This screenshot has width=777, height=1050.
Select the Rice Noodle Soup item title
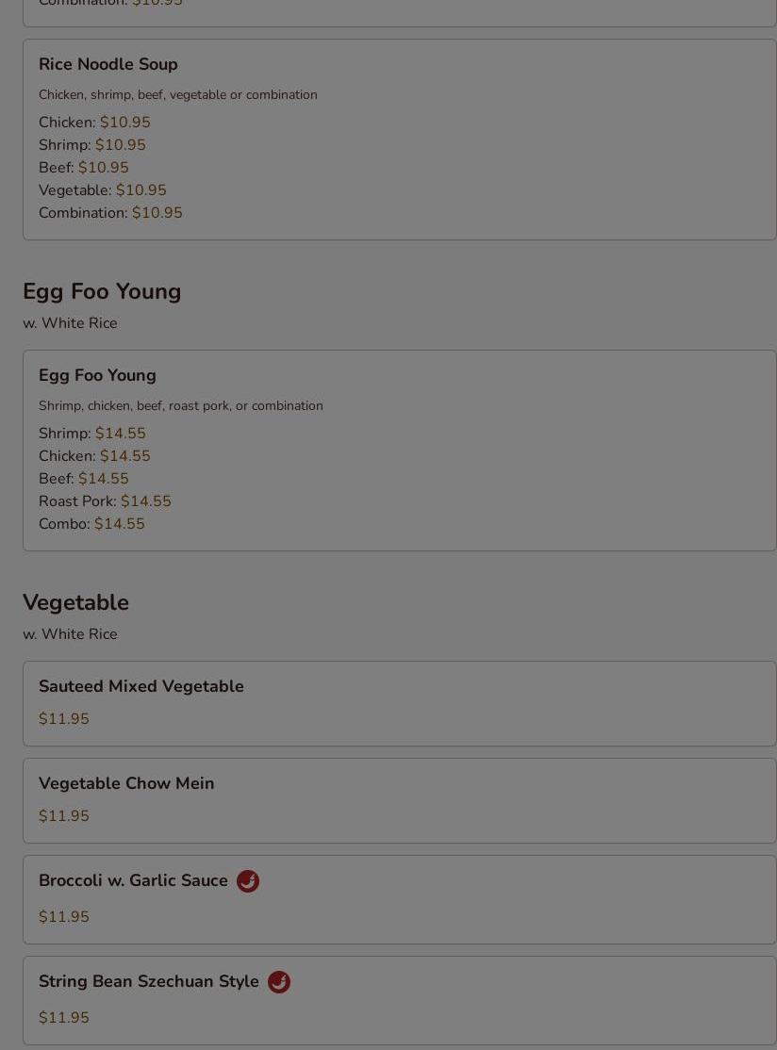(107, 64)
